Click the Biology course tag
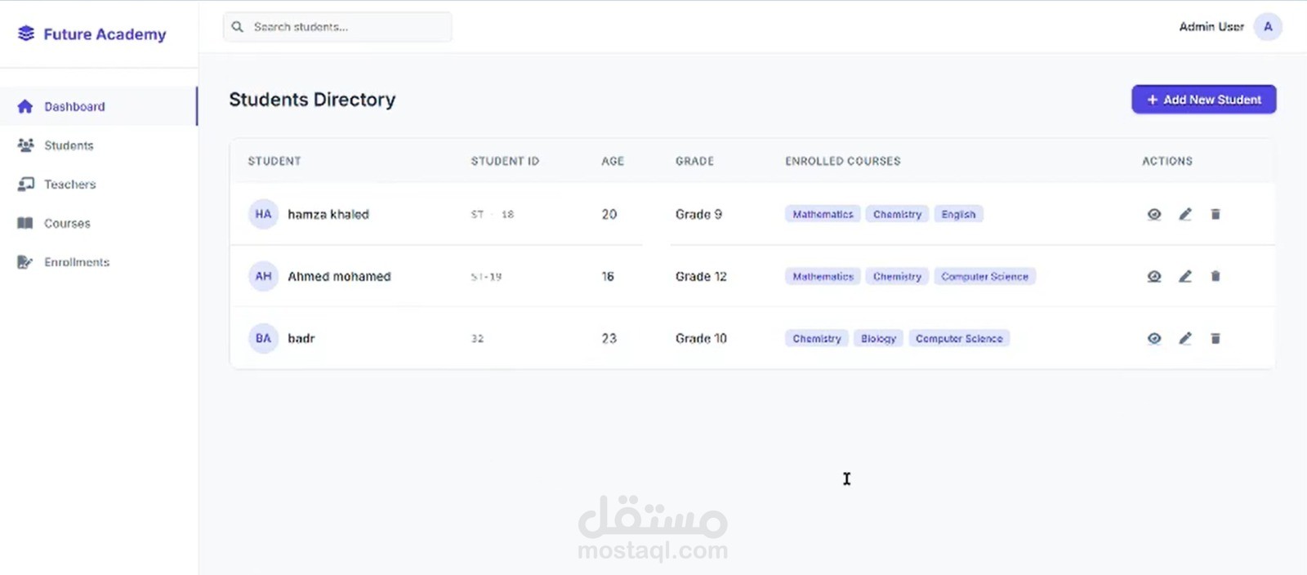Image resolution: width=1307 pixels, height=575 pixels. click(878, 338)
